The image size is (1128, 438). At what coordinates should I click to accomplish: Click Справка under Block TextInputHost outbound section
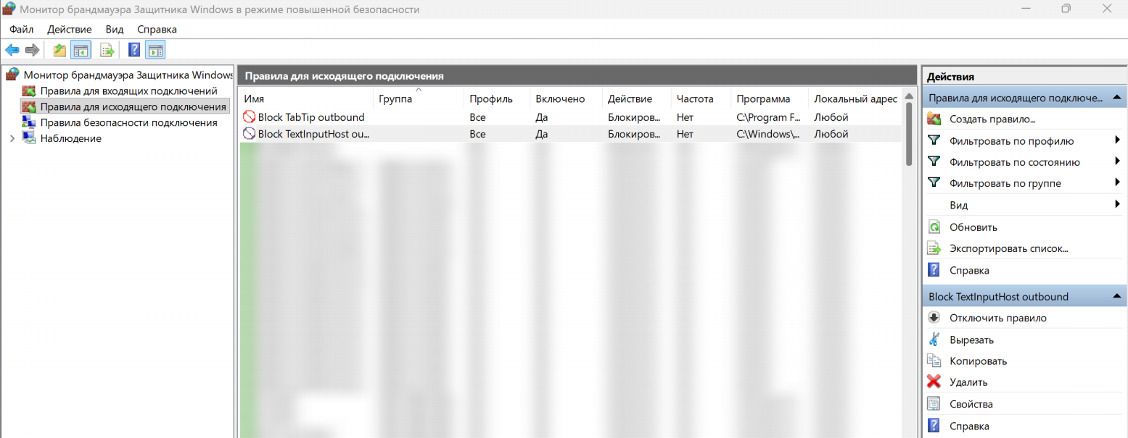(969, 426)
